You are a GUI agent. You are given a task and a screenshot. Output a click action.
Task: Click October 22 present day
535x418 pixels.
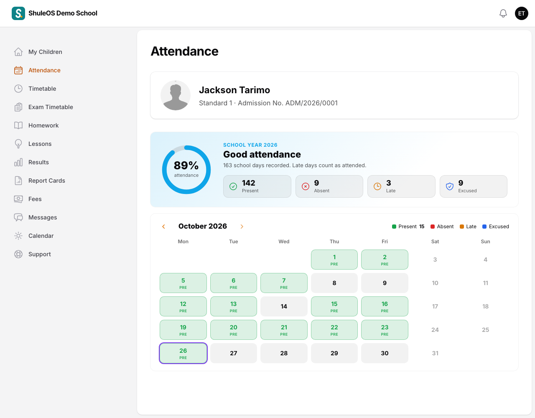coord(334,330)
